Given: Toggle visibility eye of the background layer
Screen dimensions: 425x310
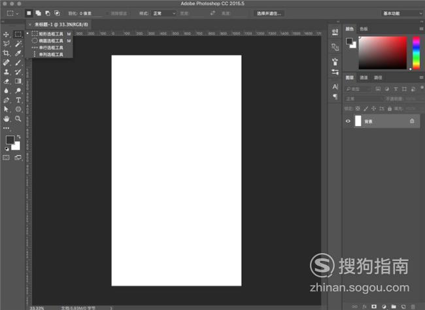Looking at the screenshot, I should (x=348, y=121).
